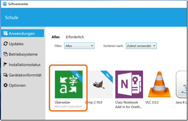
Task: Open Anwendungen in the sidebar
Action: [22, 33]
